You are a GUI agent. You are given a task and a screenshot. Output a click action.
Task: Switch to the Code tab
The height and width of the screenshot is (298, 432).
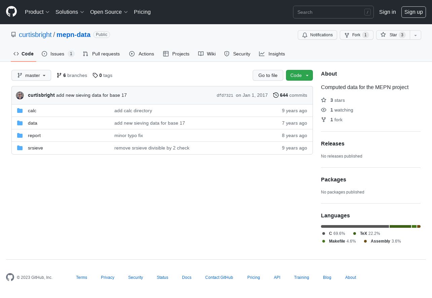[x=24, y=54]
